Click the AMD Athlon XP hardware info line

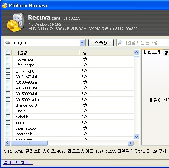coord(83,29)
